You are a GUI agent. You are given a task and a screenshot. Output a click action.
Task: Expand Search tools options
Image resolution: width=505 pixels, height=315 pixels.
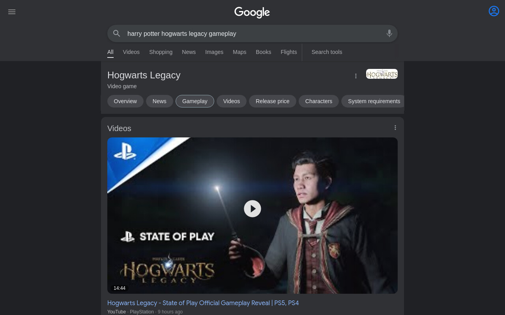[327, 52]
